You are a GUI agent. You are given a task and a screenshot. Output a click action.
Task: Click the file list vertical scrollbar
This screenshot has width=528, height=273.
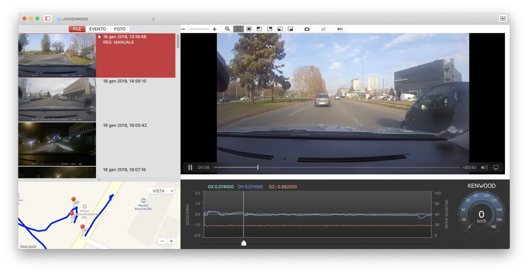(x=178, y=41)
